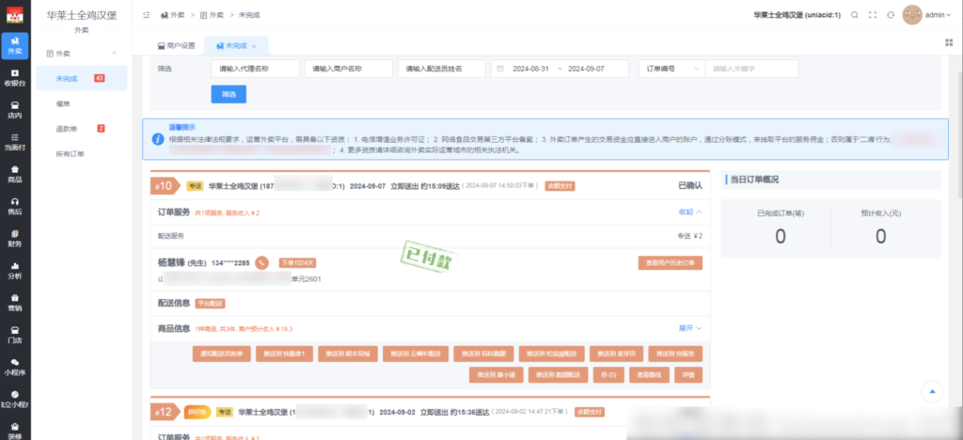Click the 下单1024次 order-count tag
The image size is (963, 440).
pyautogui.click(x=298, y=262)
